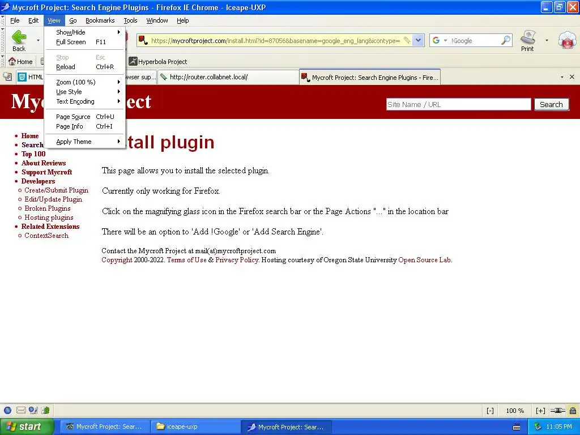Close the current tab with X
Image resolution: width=580 pixels, height=435 pixels.
click(x=572, y=77)
